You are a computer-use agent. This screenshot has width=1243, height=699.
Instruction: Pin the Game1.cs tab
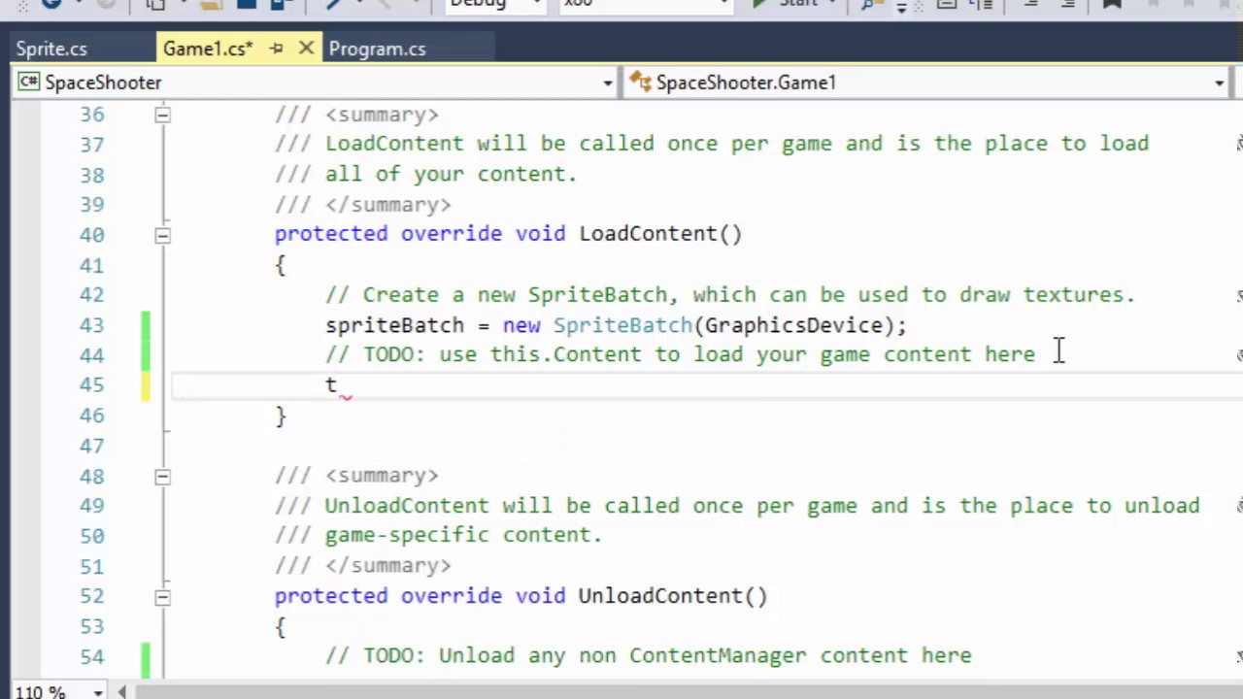point(277,49)
